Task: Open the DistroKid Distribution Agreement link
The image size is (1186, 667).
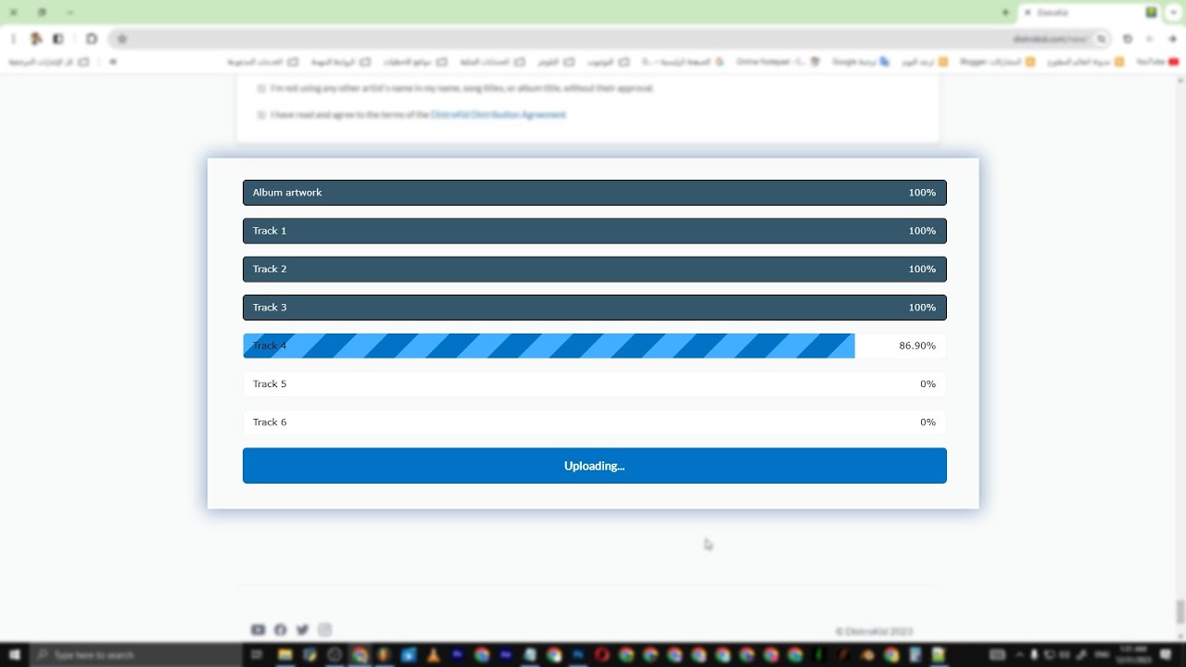Action: click(498, 115)
